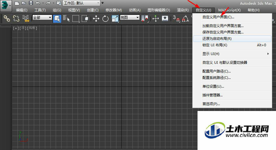Image resolution: width=276 pixels, height=150 pixels.
Task: Click the Project Folder icon beside the workspace box
Action: (x=59, y=3)
